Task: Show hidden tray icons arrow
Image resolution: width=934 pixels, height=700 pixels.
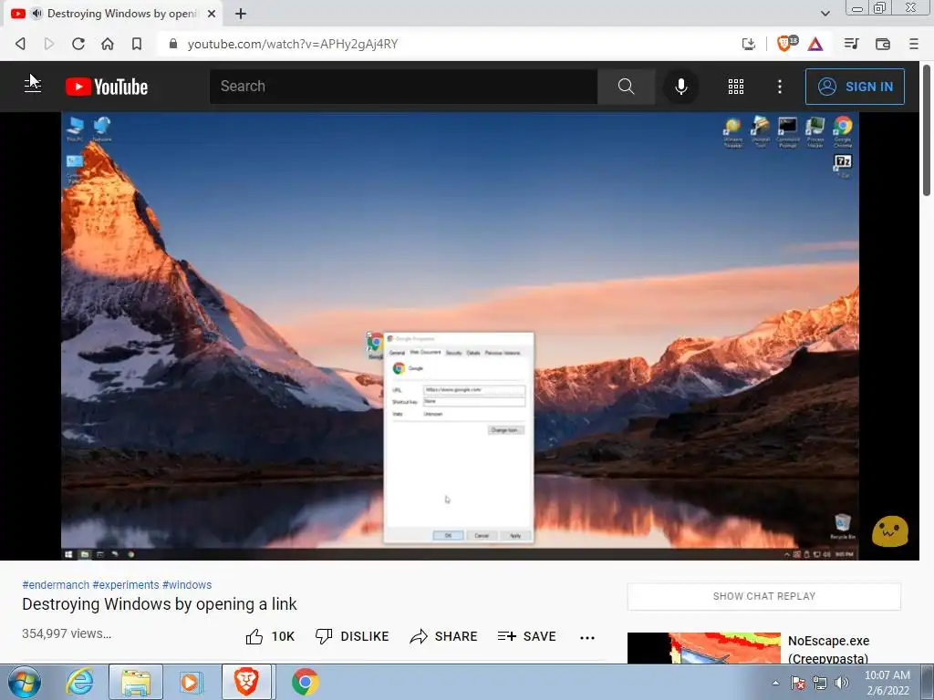Action: point(775,683)
